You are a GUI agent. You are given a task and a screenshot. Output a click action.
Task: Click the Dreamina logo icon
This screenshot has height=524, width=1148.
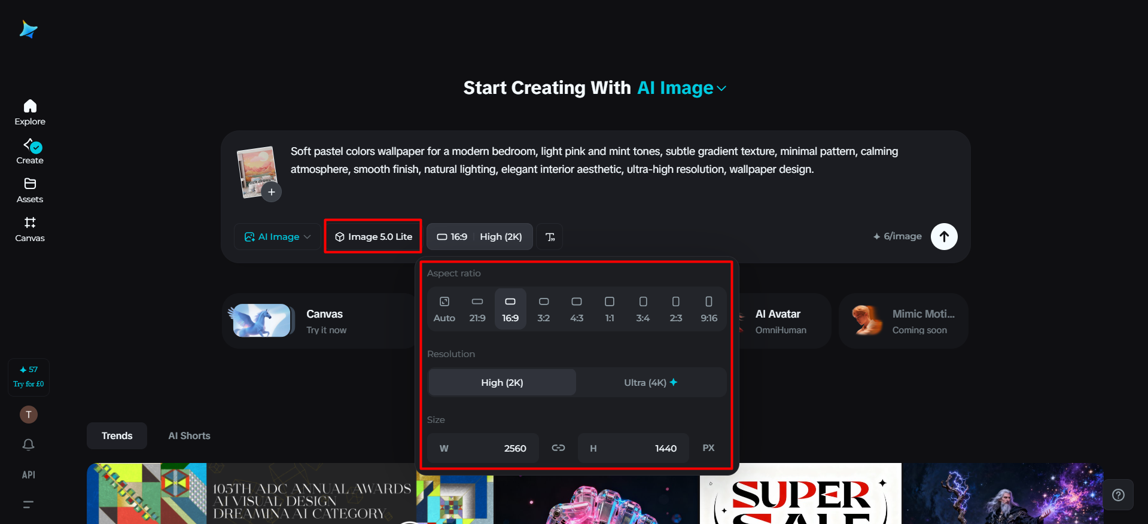28,29
